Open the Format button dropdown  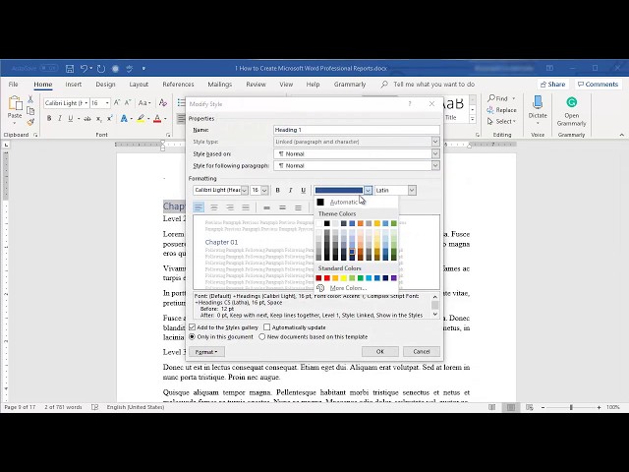click(x=206, y=352)
